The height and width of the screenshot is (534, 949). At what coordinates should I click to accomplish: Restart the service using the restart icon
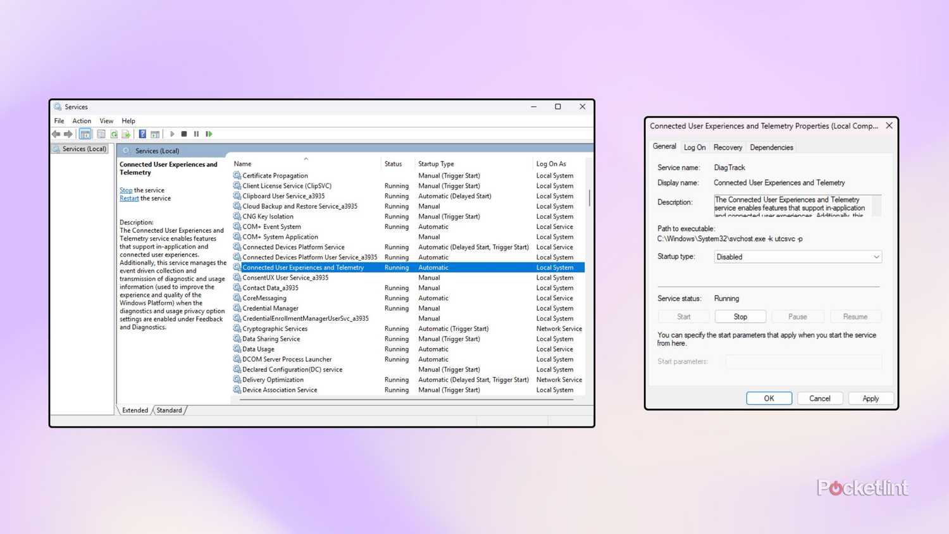pyautogui.click(x=209, y=133)
